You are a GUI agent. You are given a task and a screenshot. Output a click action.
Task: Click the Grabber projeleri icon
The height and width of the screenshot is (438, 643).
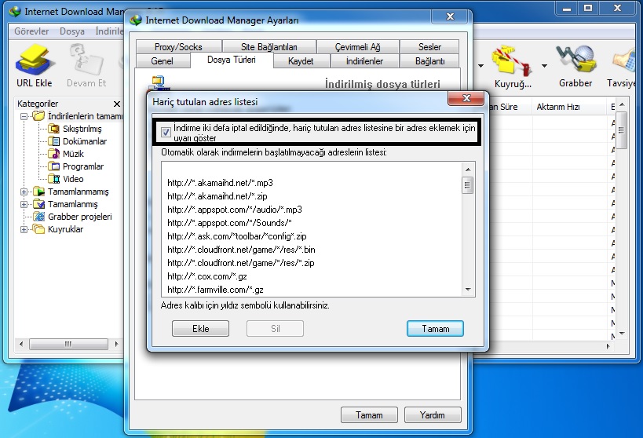pos(39,217)
